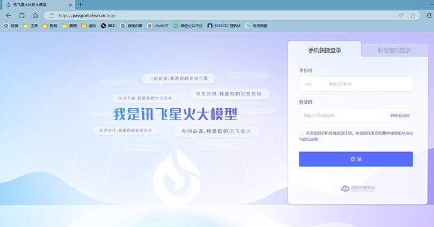This screenshot has height=227, width=434.
Task: Open the 服务协议 link
Action: pos(405,133)
